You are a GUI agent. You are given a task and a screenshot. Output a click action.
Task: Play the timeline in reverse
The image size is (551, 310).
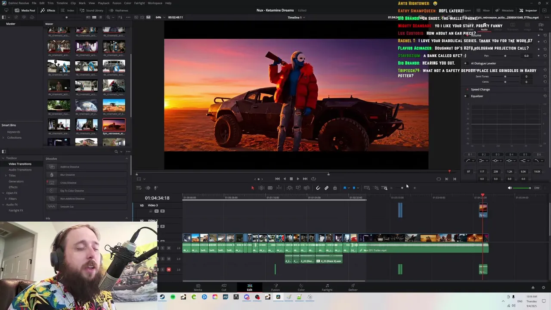[x=284, y=179]
